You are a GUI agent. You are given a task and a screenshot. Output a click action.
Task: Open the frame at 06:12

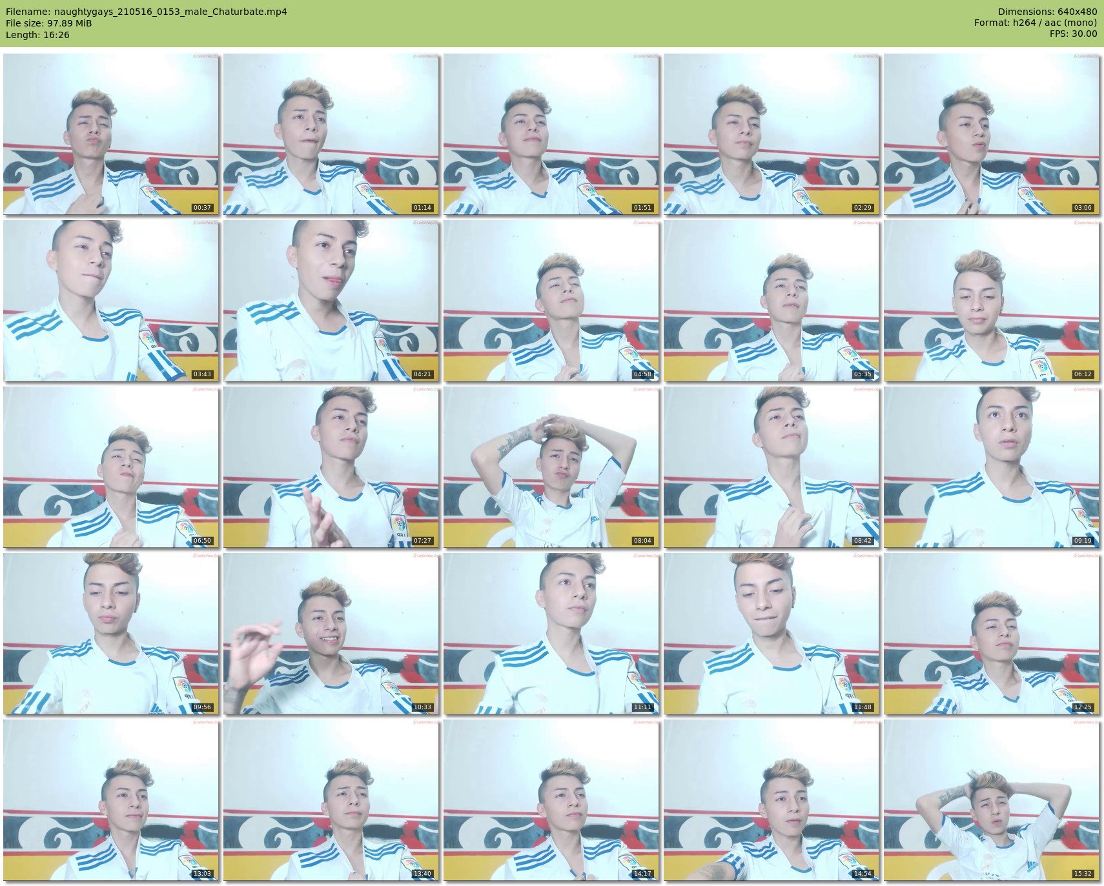pyautogui.click(x=992, y=301)
